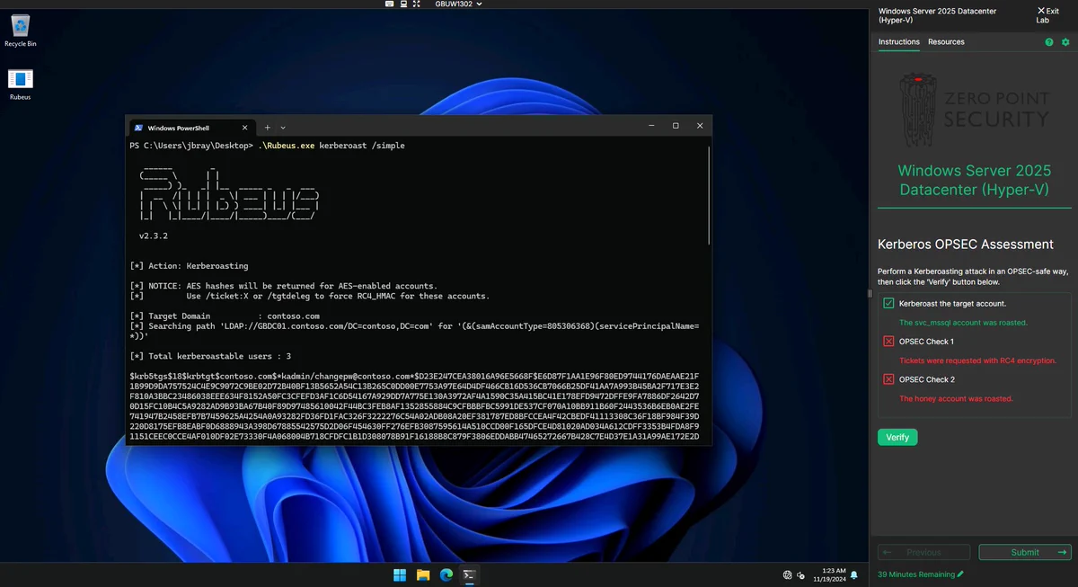
Task: Click the '39 Minutes Remaining' label
Action: (x=915, y=574)
